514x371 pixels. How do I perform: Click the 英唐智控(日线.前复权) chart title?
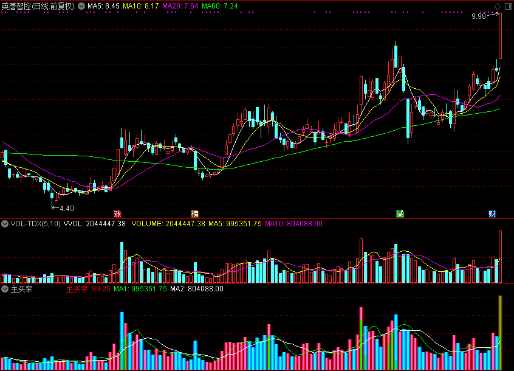coord(38,6)
